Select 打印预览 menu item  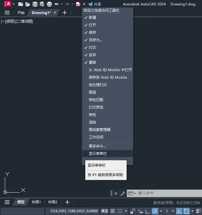click(x=108, y=107)
